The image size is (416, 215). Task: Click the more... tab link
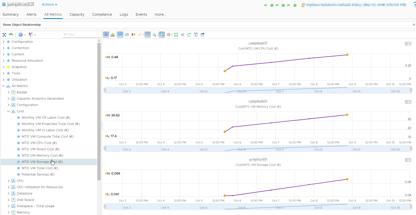click(160, 14)
